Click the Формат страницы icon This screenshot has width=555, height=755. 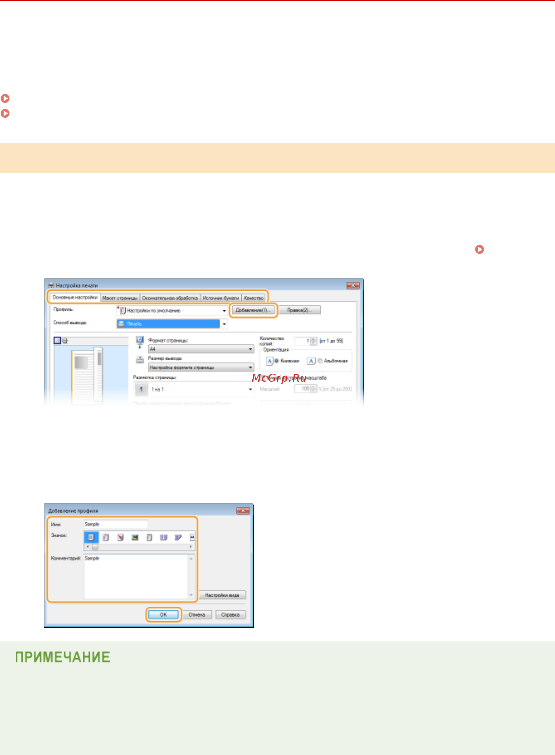point(140,342)
